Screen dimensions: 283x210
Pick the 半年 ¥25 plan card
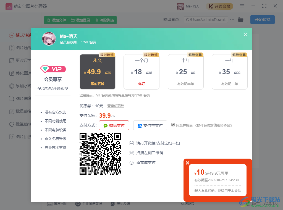[185, 72]
